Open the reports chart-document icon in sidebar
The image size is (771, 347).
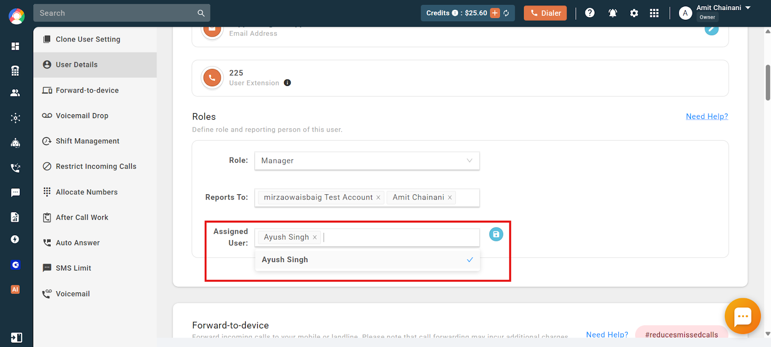[x=15, y=217]
